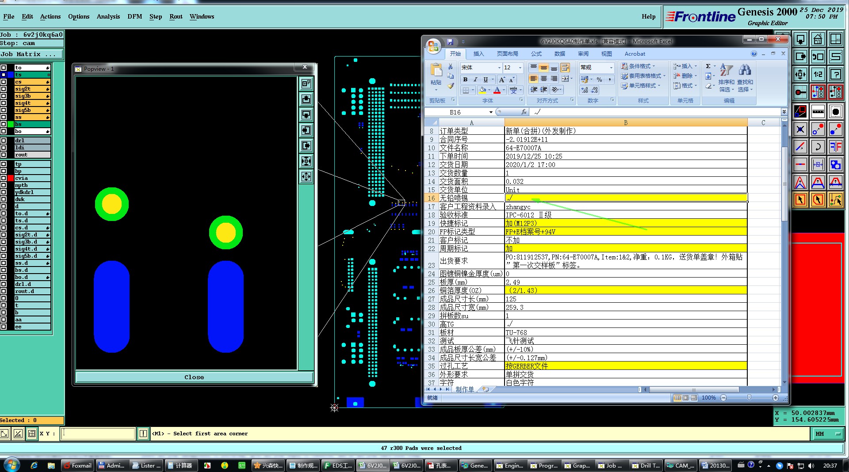The width and height of the screenshot is (849, 472).
Task: Switch to the Excel Acrobat ribbon tab
Action: pyautogui.click(x=635, y=54)
